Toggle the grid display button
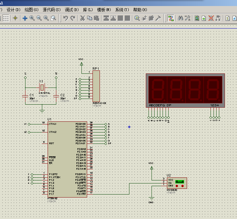Screen dimensions: 237x219 [6, 18]
